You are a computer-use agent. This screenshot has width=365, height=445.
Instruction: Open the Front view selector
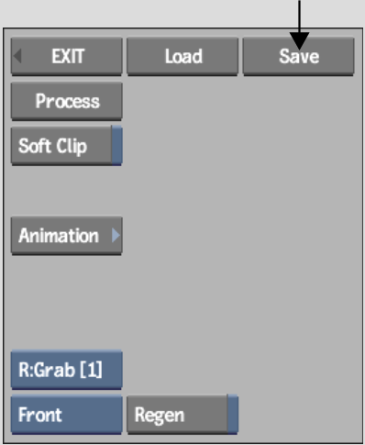point(67,415)
